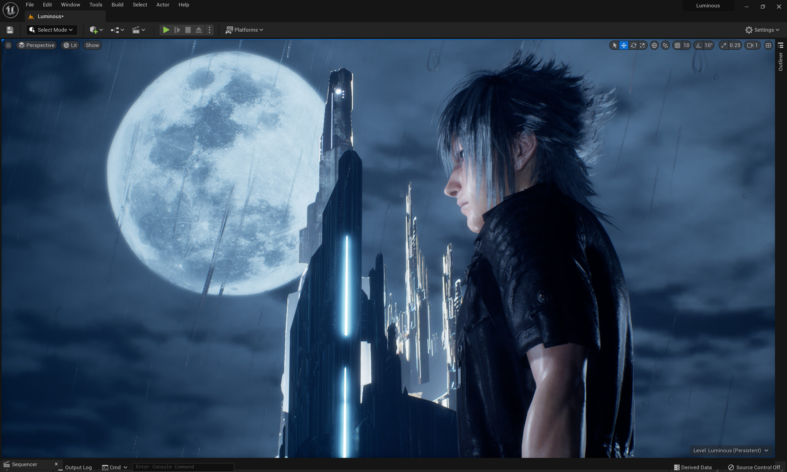Click the Lit view mode button

(x=70, y=45)
